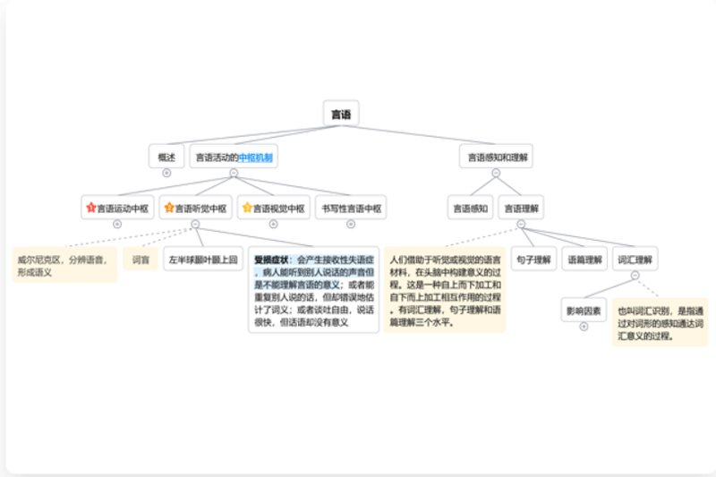Collapse the 言语感知和理解 branch
This screenshot has width=716, height=477.
coord(496,173)
